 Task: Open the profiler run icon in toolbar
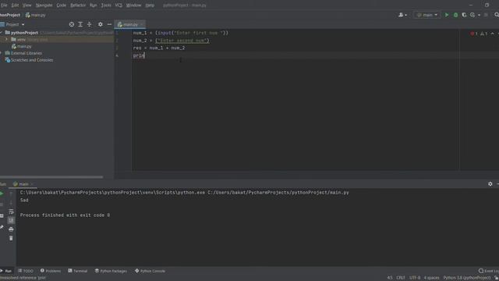[472, 15]
